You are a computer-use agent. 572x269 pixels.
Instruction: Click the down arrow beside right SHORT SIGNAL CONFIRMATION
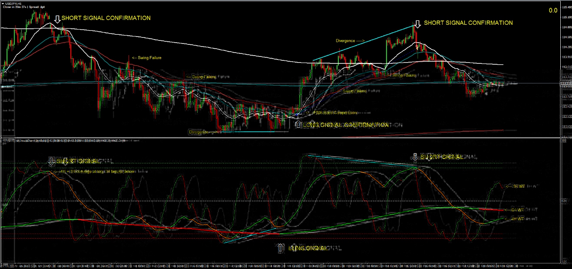point(417,23)
